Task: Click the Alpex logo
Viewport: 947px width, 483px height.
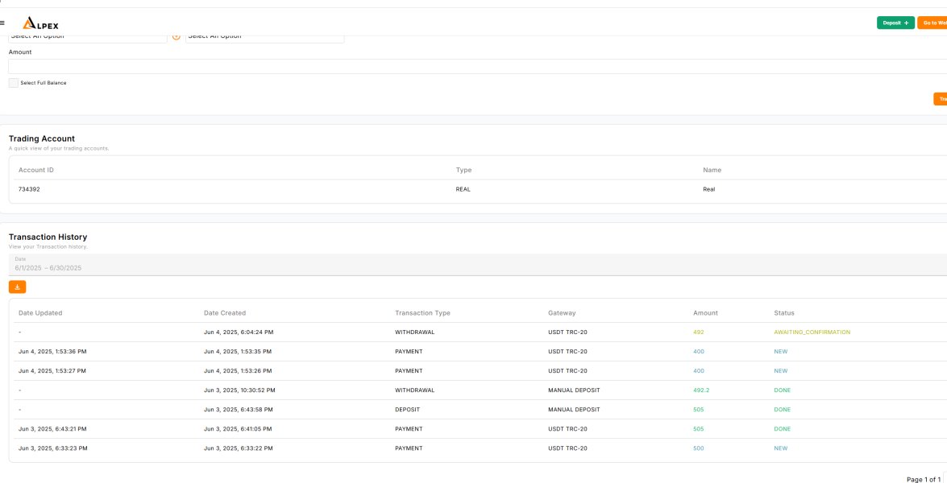Action: click(x=40, y=23)
